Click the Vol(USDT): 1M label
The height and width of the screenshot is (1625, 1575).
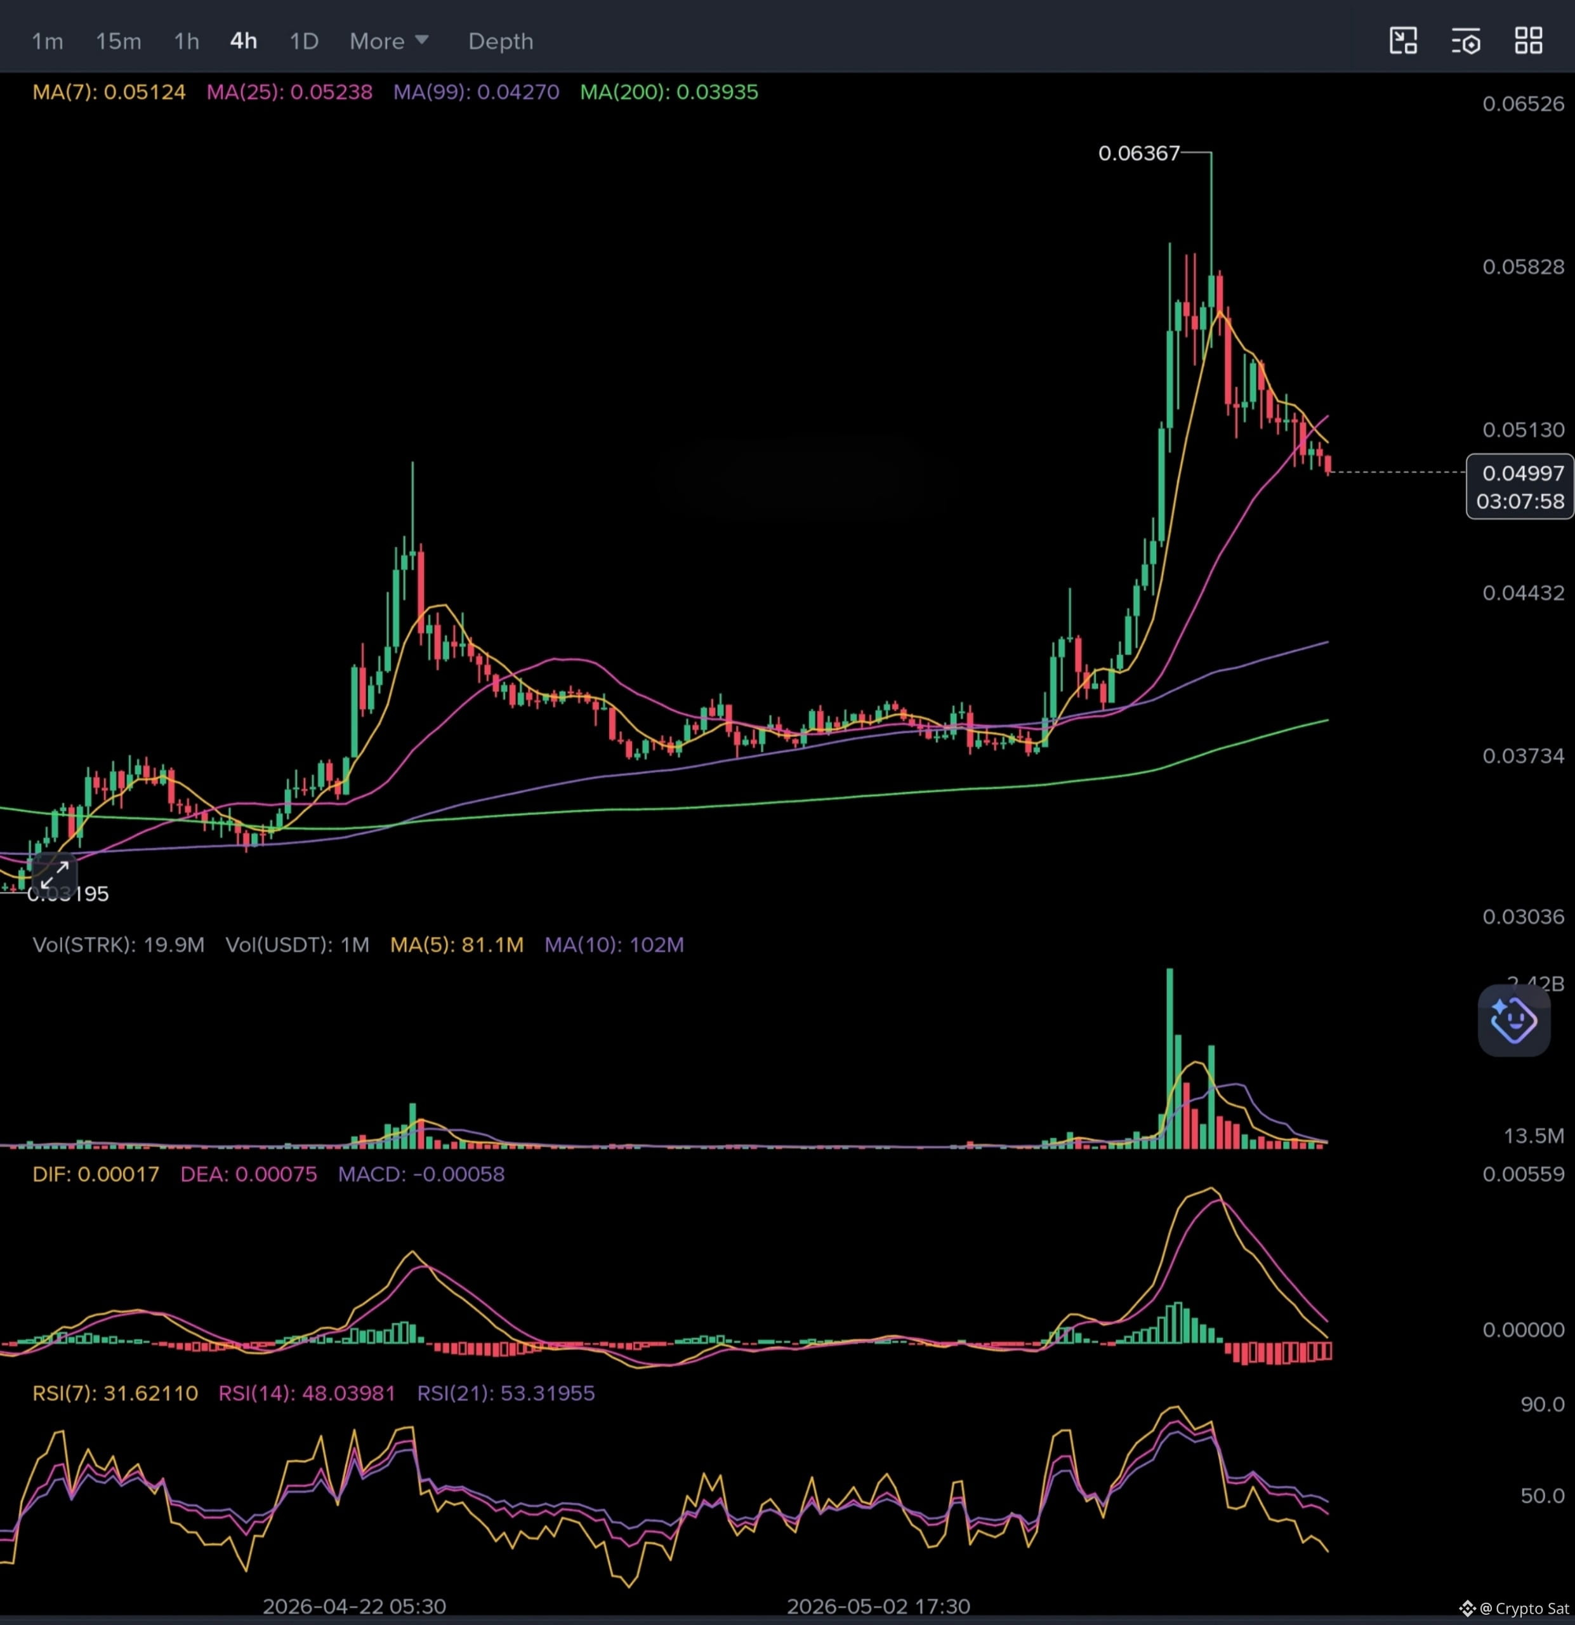(x=297, y=945)
